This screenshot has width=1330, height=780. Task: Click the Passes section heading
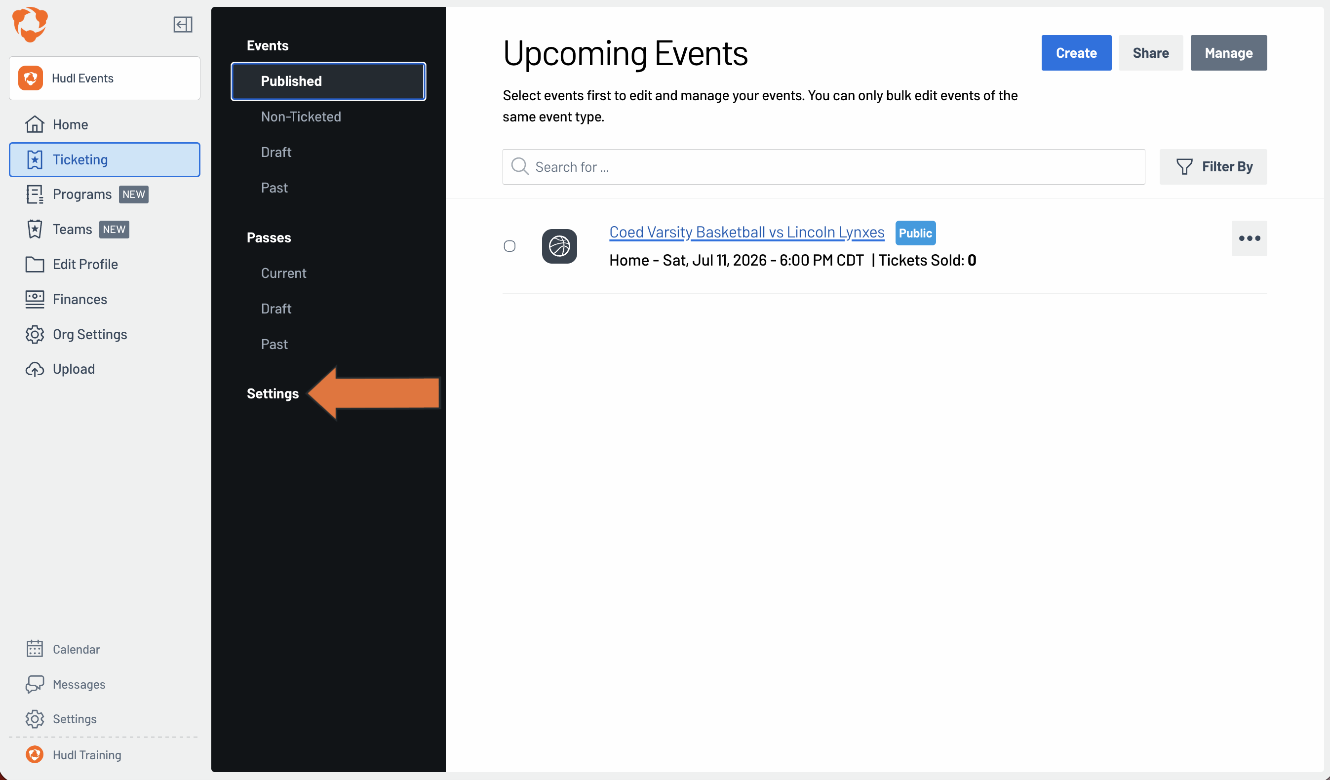click(x=269, y=237)
